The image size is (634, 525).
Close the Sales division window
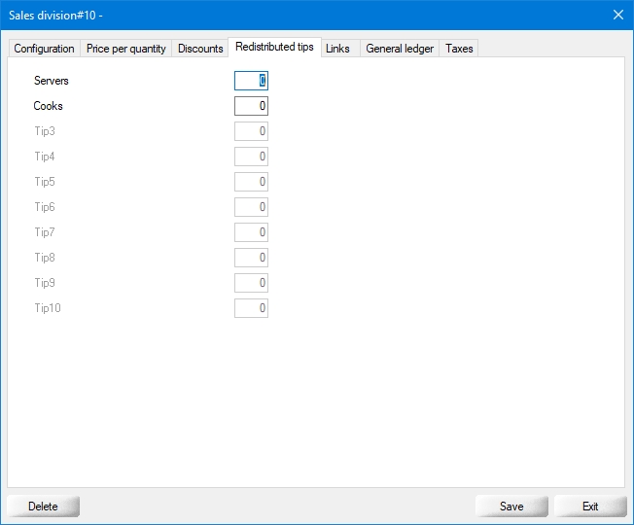click(617, 15)
